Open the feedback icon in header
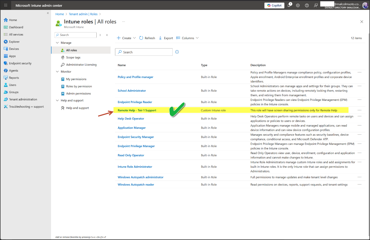The image size is (370, 240). point(316,5)
